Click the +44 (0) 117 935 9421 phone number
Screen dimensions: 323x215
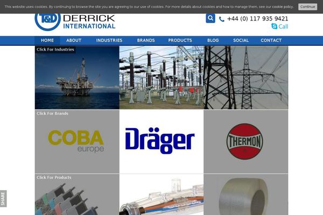(x=257, y=19)
